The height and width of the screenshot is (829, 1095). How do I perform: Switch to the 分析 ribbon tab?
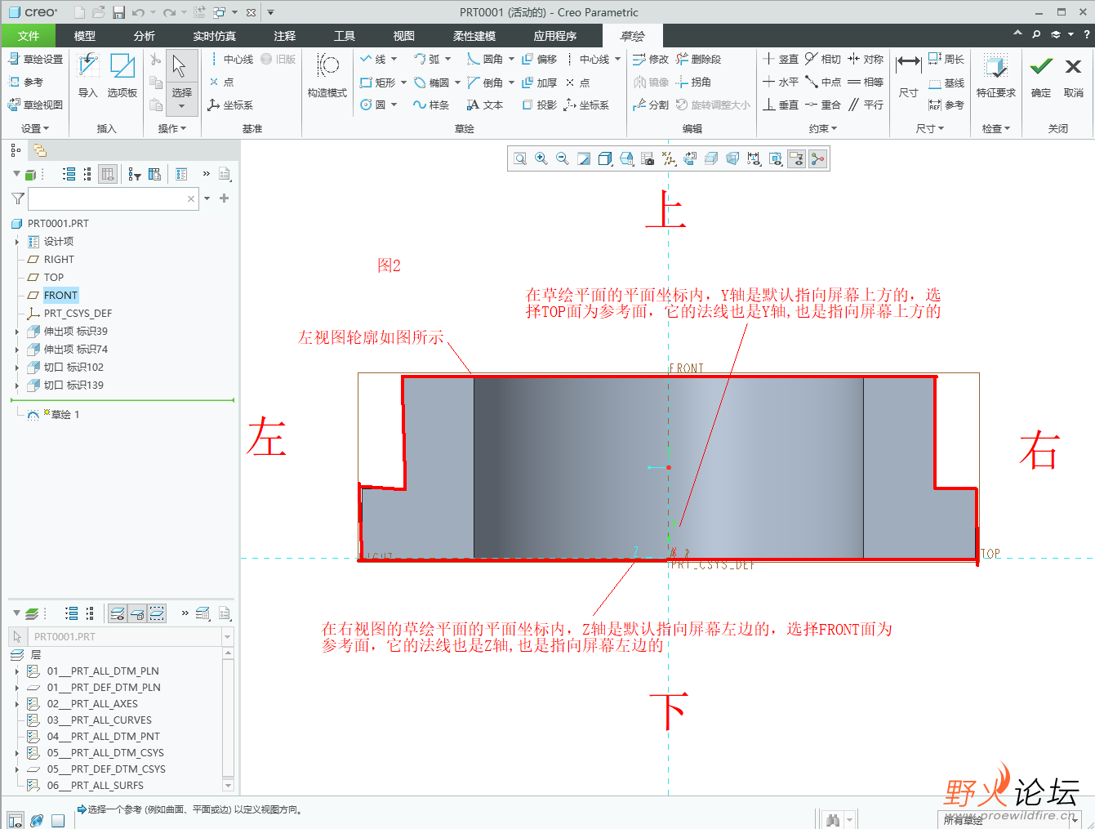145,36
